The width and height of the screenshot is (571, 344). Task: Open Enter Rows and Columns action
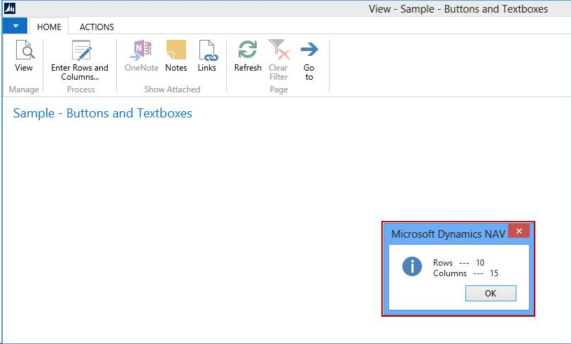[80, 60]
